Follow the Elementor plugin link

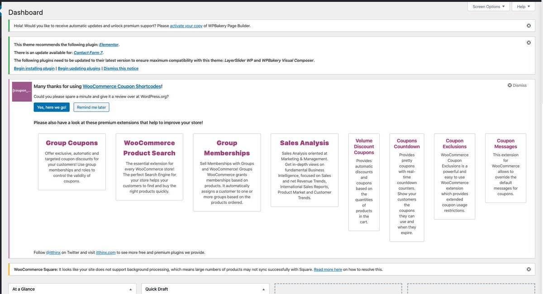click(x=109, y=45)
